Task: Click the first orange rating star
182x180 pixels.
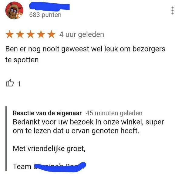Action: (10, 34)
